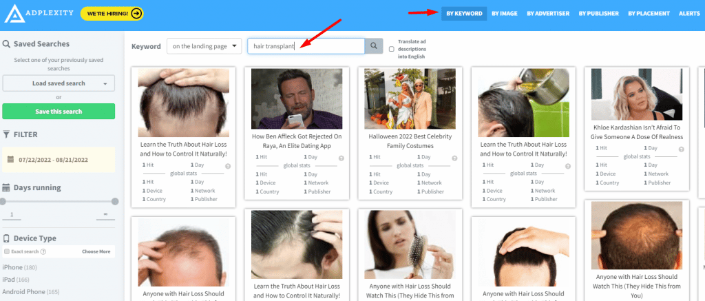
Task: Open the By Publisher tab
Action: click(x=598, y=14)
